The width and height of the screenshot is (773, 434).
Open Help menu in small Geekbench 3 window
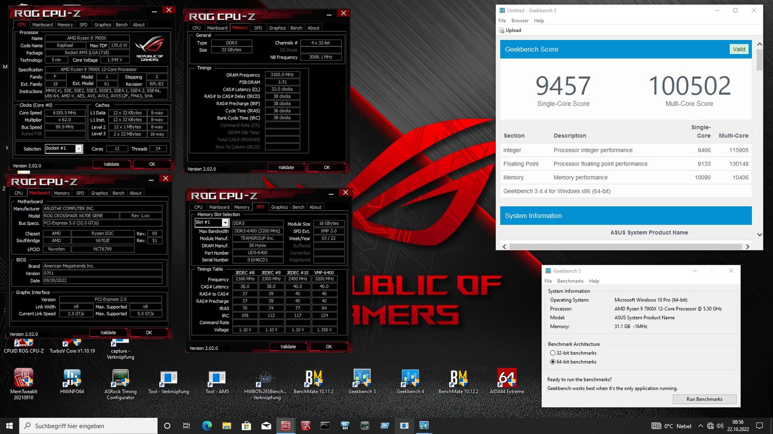tap(594, 281)
